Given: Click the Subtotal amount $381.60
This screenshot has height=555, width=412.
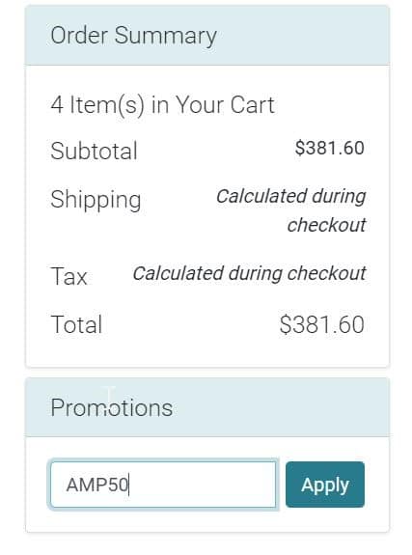Looking at the screenshot, I should (x=330, y=148).
